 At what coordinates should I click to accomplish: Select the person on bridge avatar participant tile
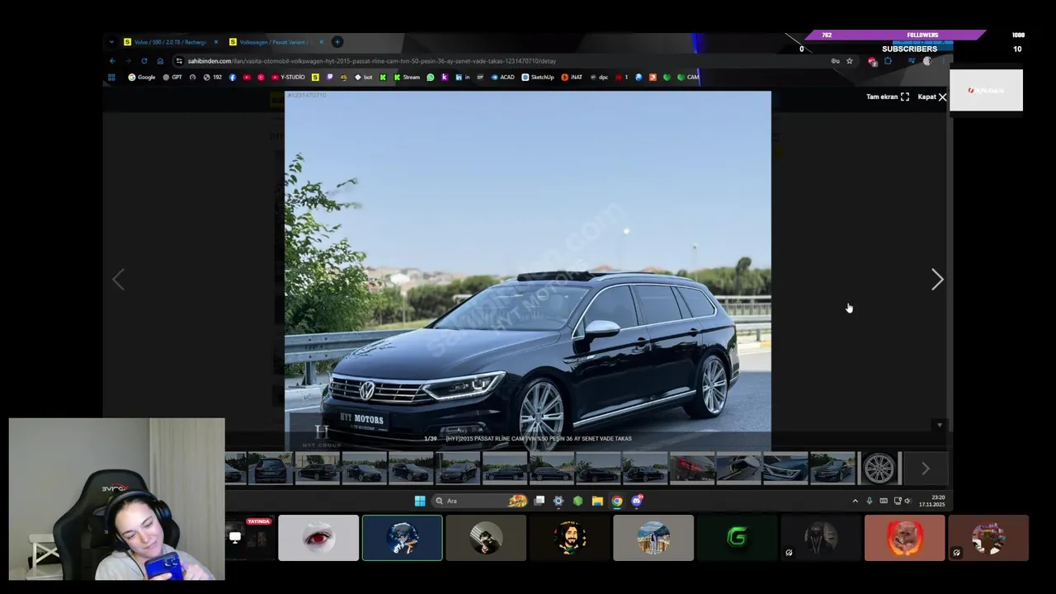coord(653,538)
